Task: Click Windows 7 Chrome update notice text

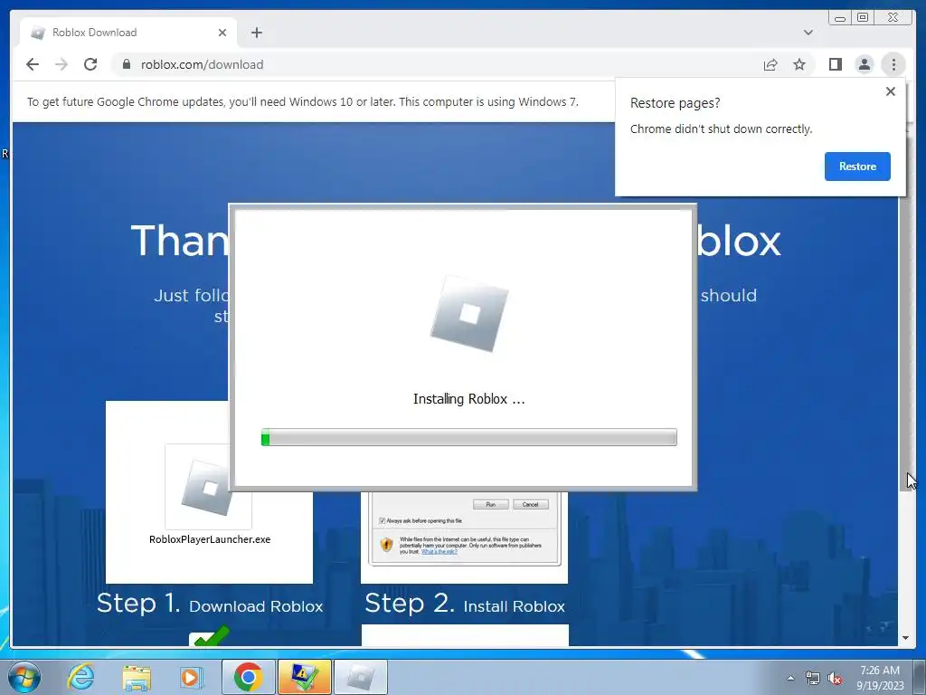Action: click(x=303, y=101)
